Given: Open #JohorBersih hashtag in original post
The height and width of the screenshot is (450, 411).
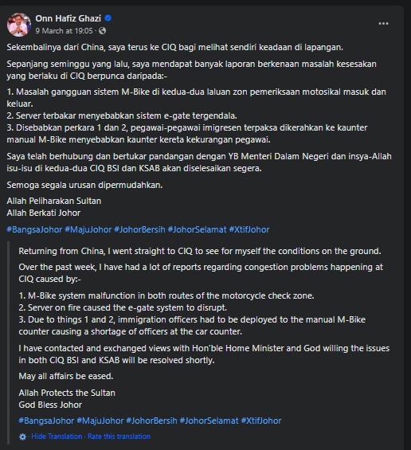Looking at the screenshot, I should tap(139, 229).
